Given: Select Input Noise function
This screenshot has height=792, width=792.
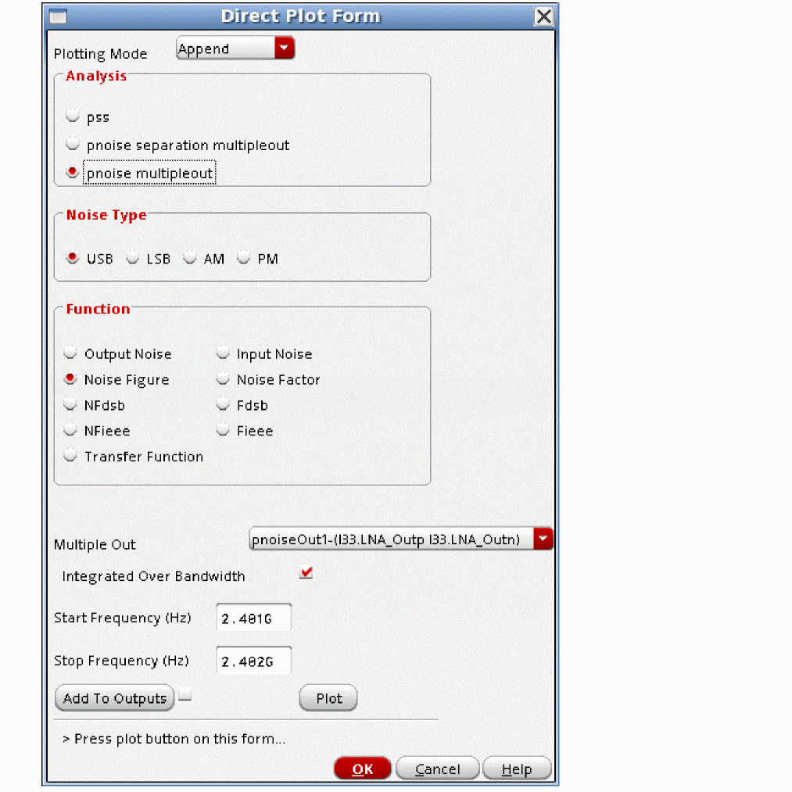Looking at the screenshot, I should coord(223,353).
